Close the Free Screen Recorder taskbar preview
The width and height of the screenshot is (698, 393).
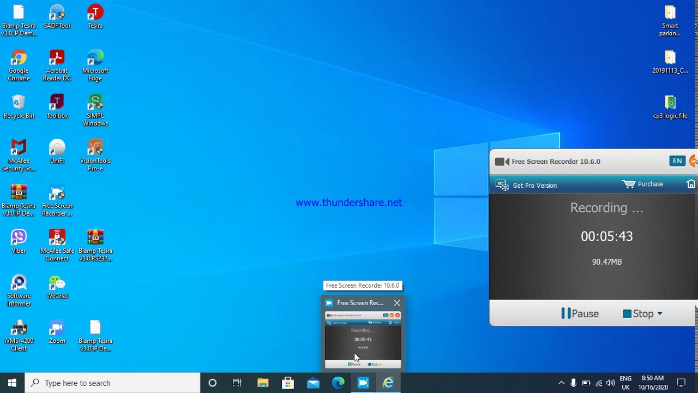tap(397, 303)
